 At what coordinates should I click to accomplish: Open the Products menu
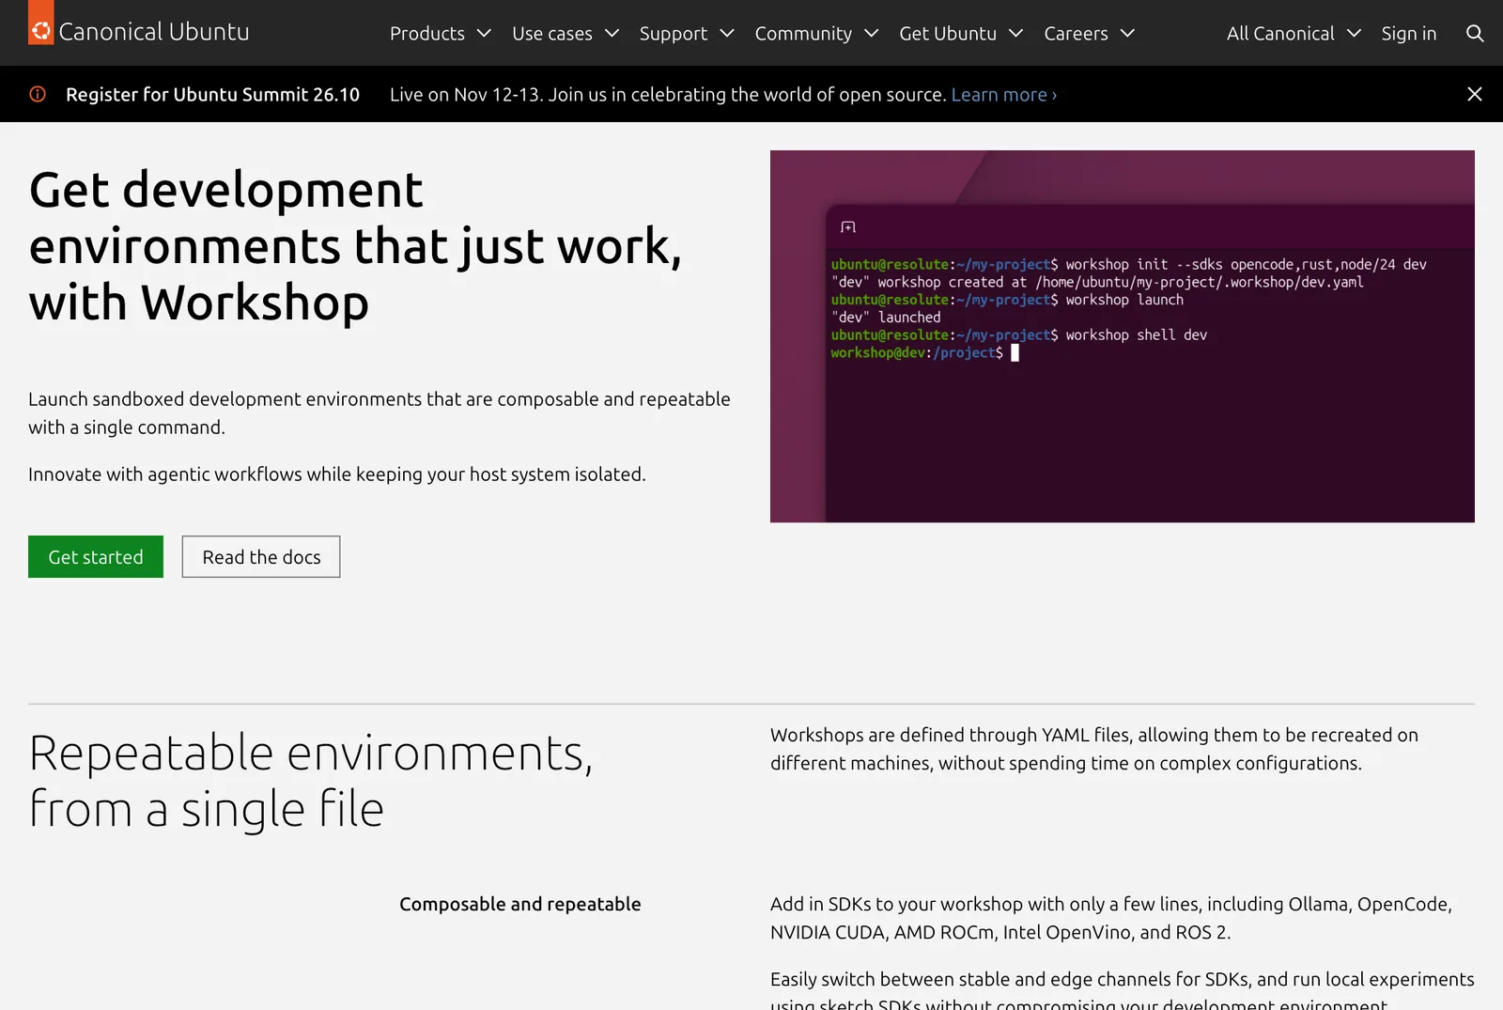441,33
